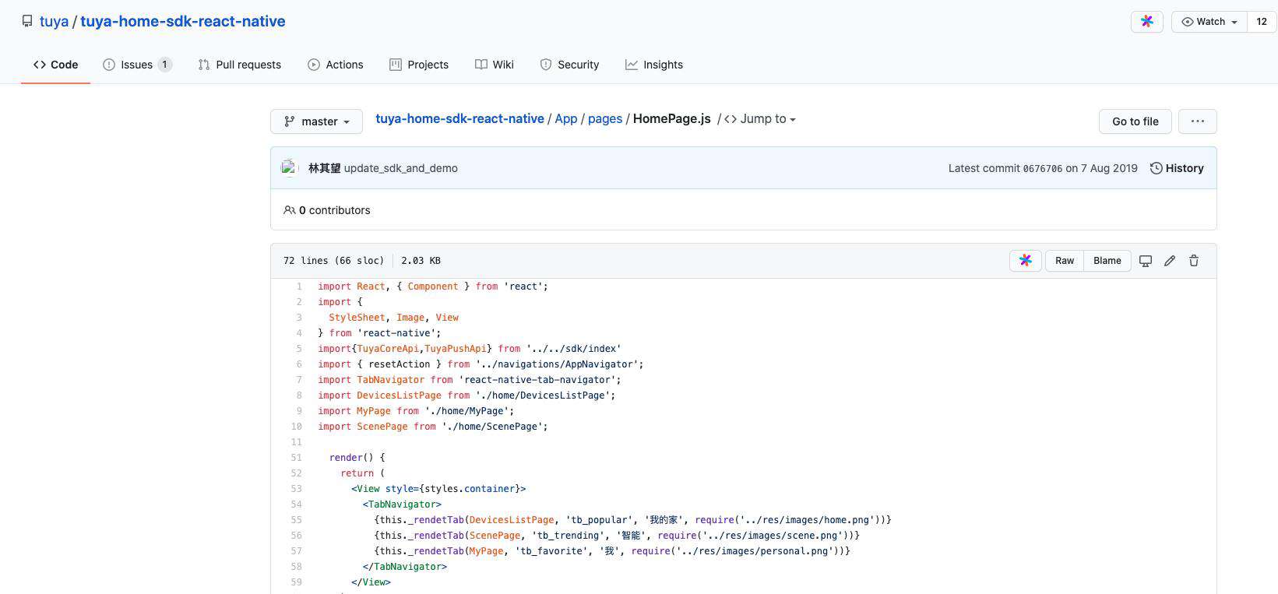Click tuya-home-sdk-react-native in breadcrumb path
This screenshot has height=594, width=1278.
[459, 119]
